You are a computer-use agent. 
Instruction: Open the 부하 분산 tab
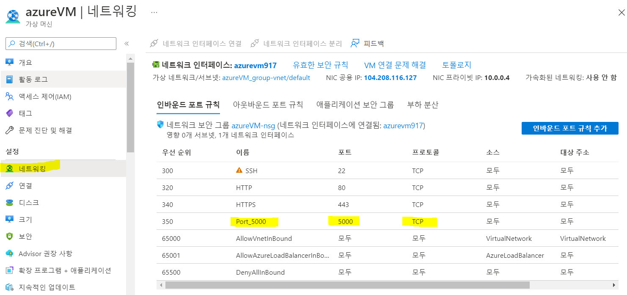pyautogui.click(x=423, y=105)
